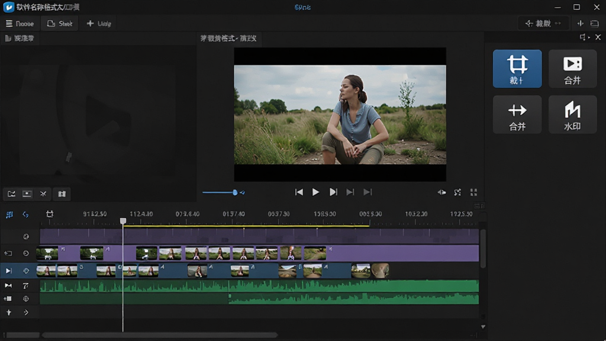The height and width of the screenshot is (341, 606).
Task: Toggle the globe icon on second audio track header
Action: tap(26, 298)
